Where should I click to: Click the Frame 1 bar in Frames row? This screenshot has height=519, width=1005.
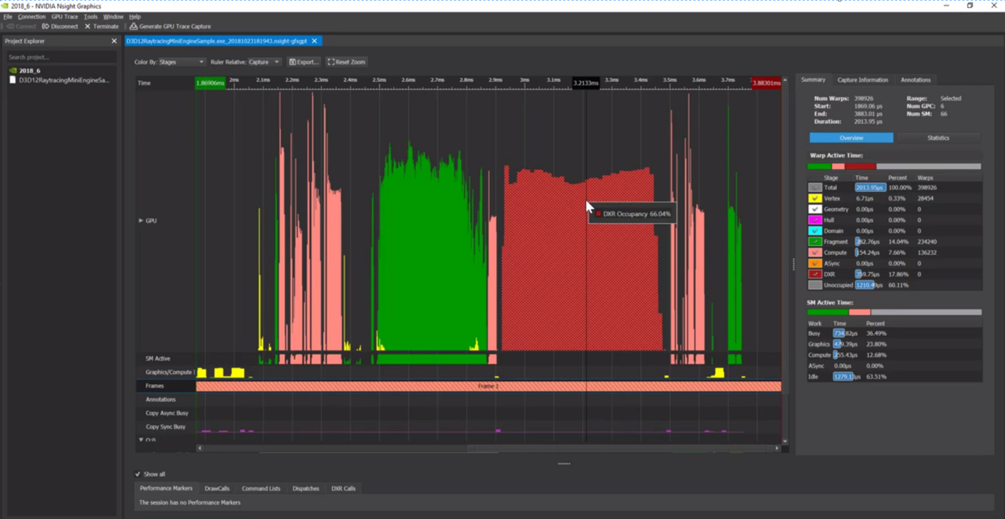coord(488,386)
